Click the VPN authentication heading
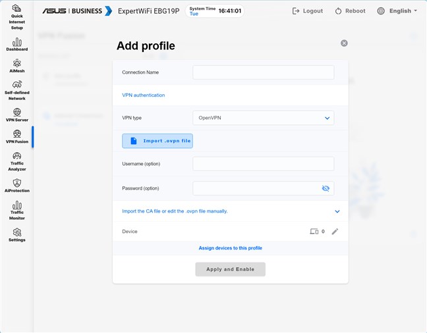427x333 pixels. tap(144, 95)
